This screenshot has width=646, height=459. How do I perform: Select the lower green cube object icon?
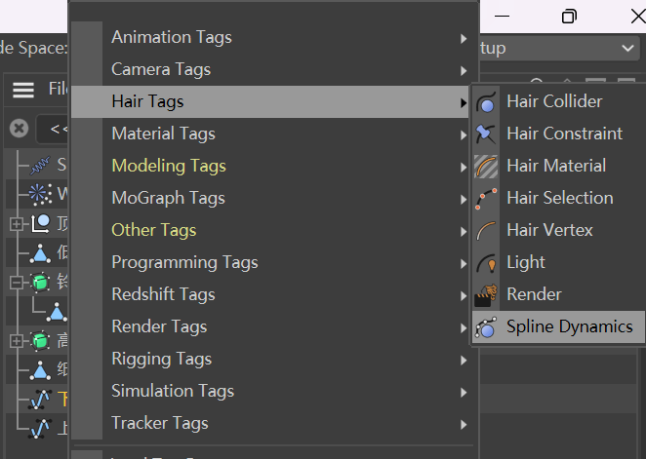(x=40, y=341)
